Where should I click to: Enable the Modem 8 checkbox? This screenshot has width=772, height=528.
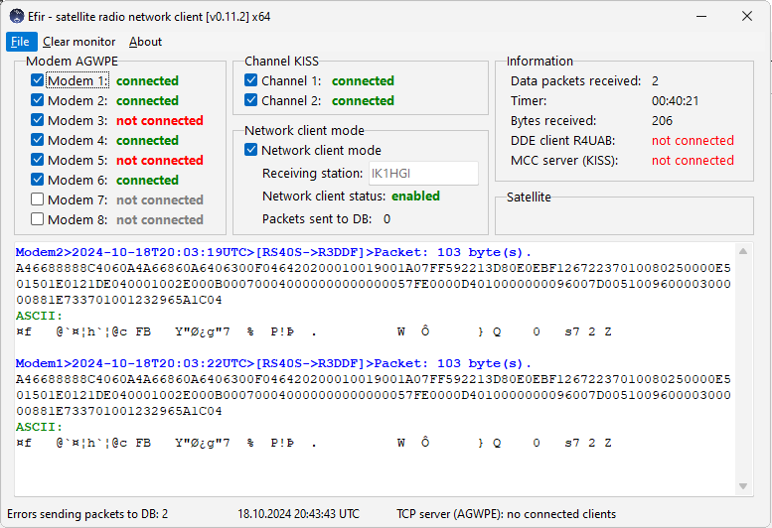(38, 220)
